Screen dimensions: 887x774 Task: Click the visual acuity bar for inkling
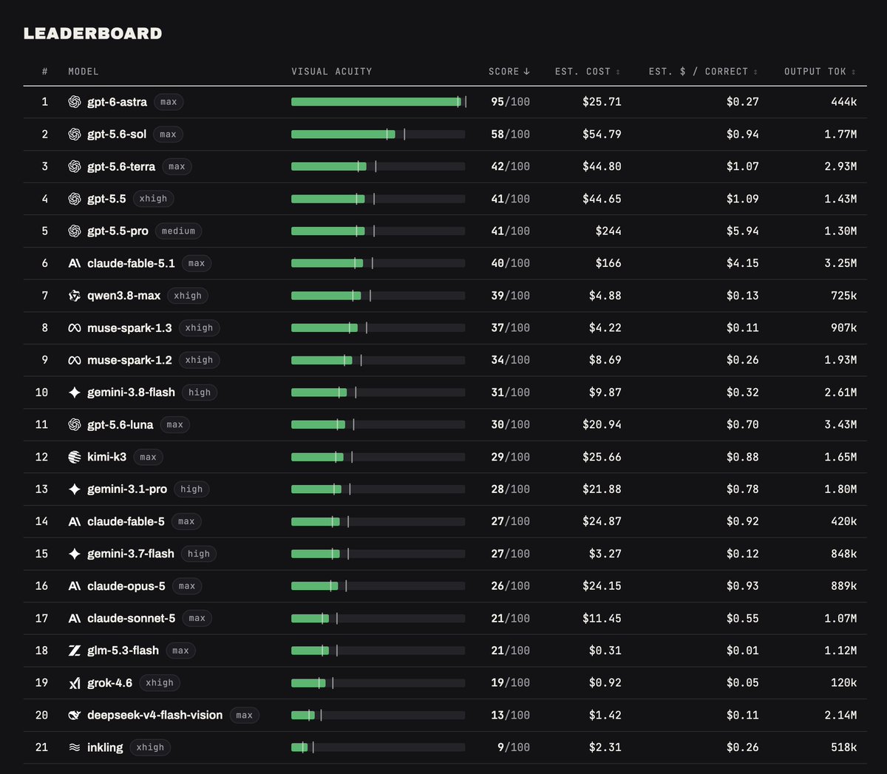tap(378, 747)
